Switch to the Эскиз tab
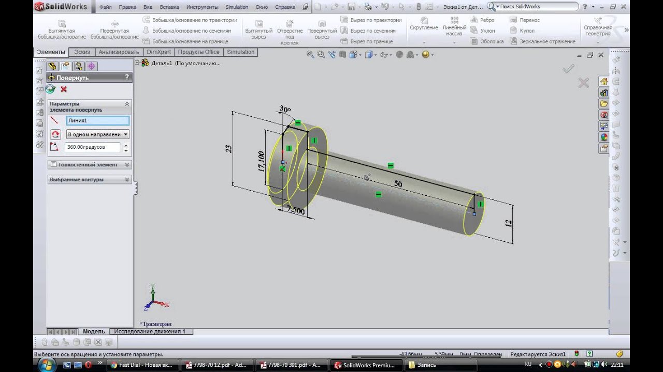Viewport: 663px width, 372px height. tap(82, 52)
